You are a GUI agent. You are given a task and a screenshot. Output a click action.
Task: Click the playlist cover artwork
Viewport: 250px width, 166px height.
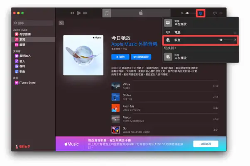click(x=83, y=55)
